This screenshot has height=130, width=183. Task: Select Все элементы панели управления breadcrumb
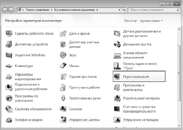(x=75, y=10)
